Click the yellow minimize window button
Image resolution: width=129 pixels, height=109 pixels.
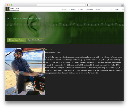9,5
